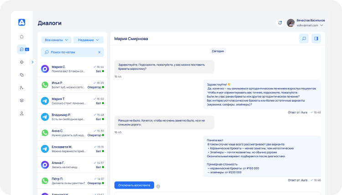Screen dimensions: 342x195
Task: Open chat with Елизавета М.
Action: (73, 149)
